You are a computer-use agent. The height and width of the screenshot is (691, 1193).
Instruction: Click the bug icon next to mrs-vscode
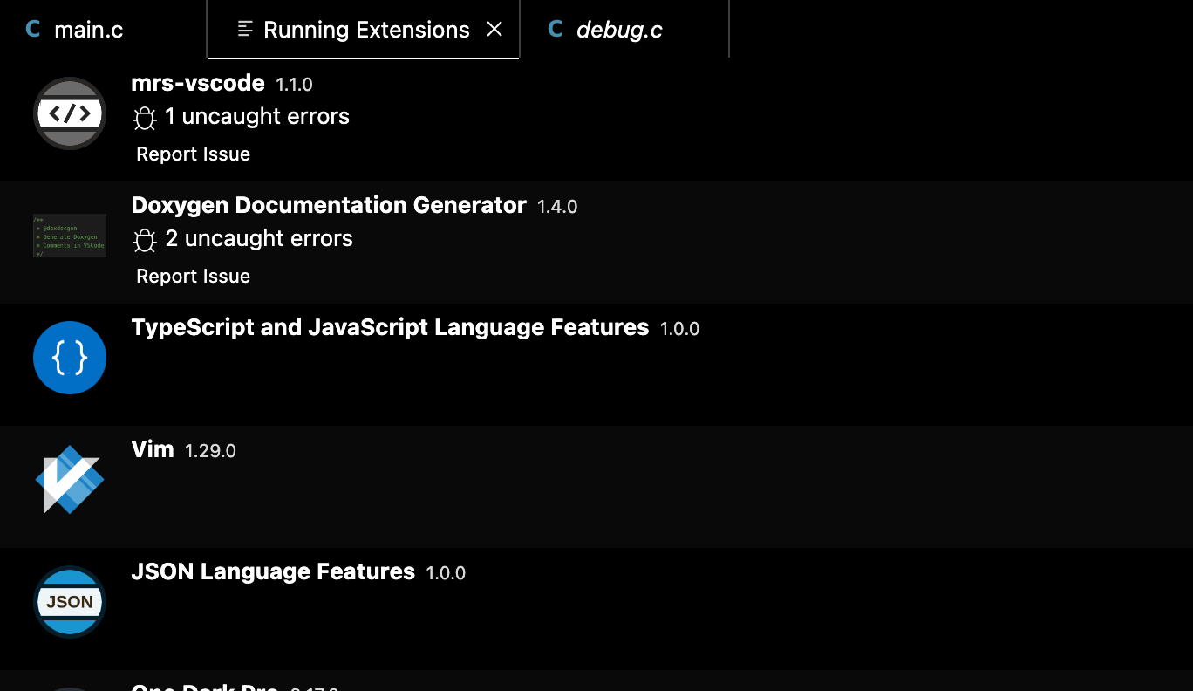click(144, 116)
